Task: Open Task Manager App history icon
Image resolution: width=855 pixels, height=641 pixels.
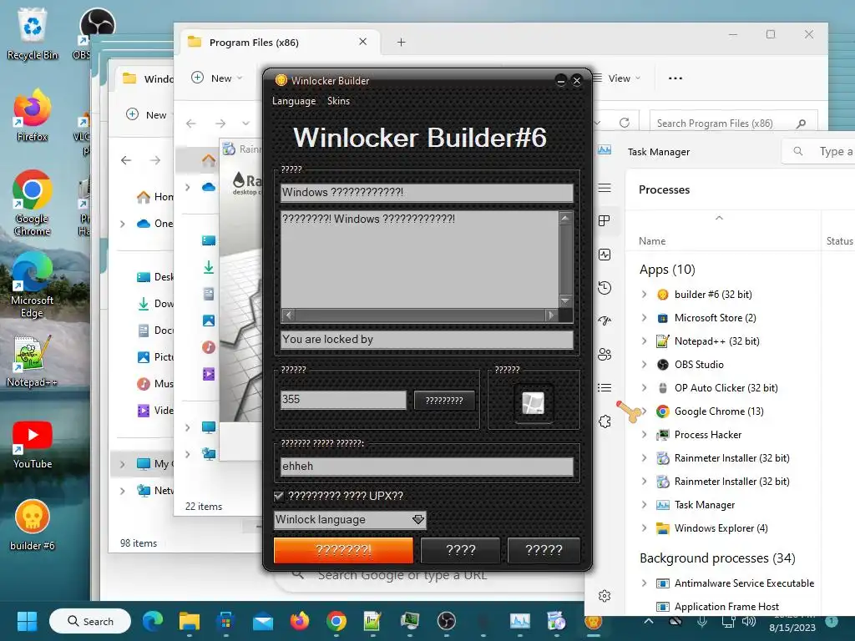Action: [605, 288]
